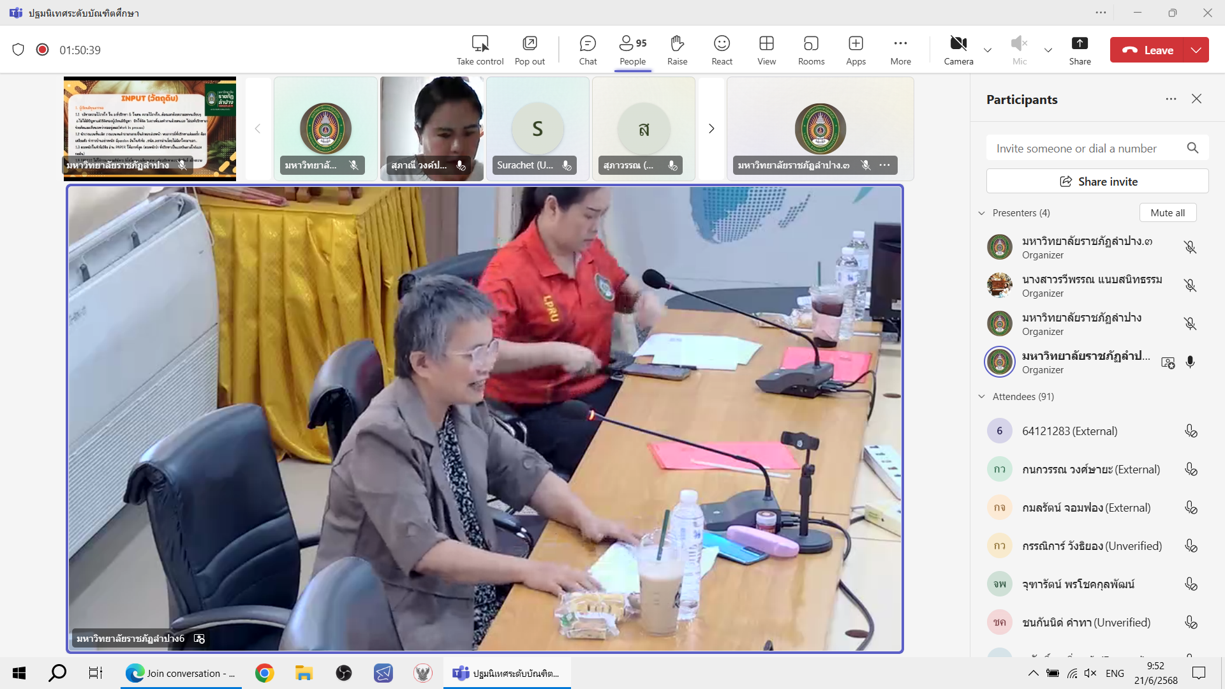Toggle the People panel
The image size is (1225, 689).
[632, 50]
